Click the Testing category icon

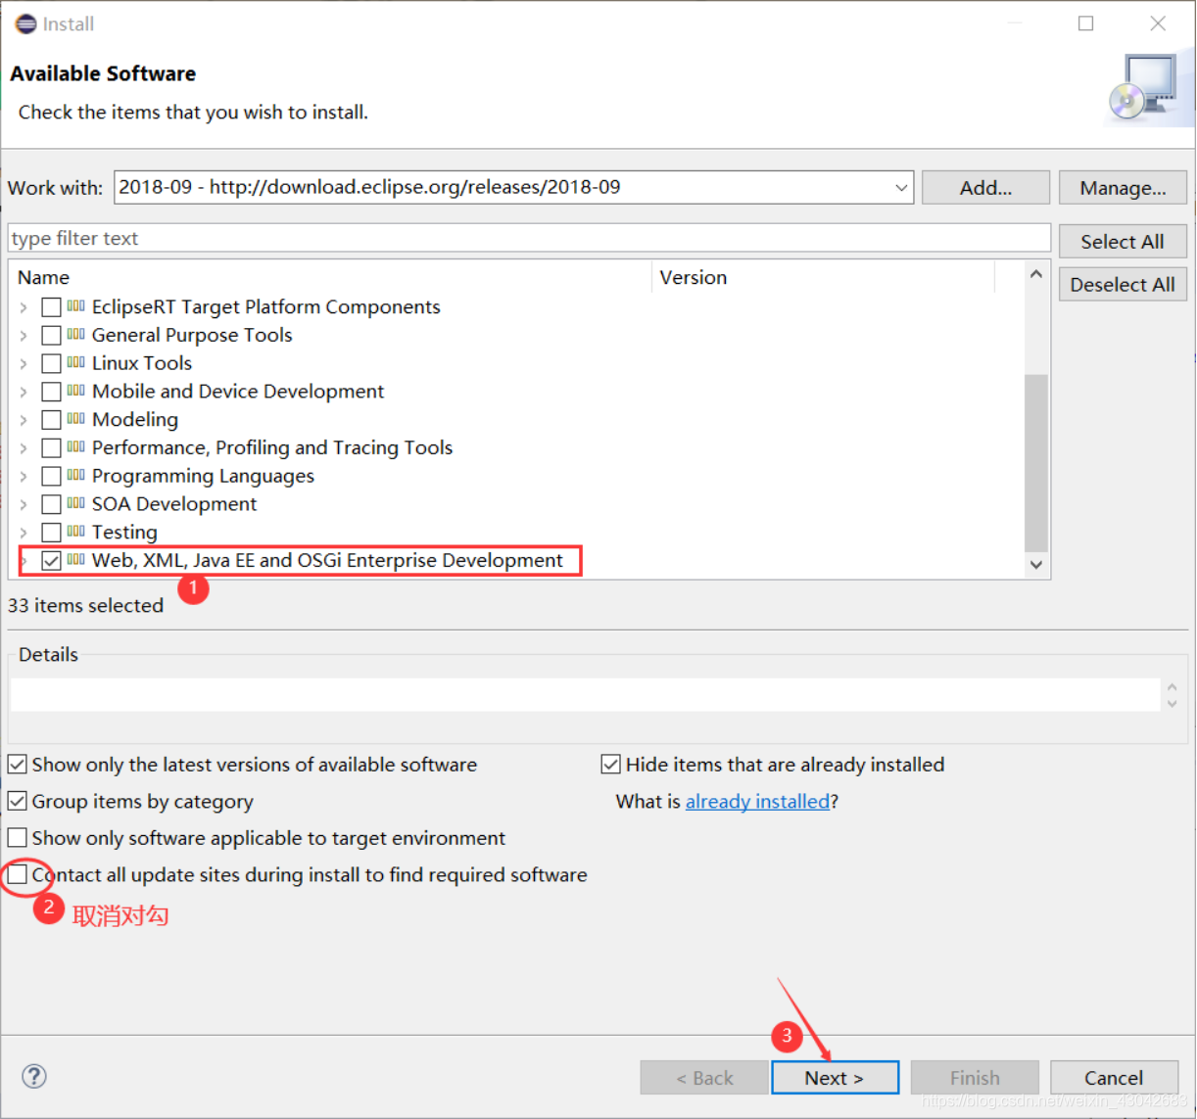pos(76,532)
